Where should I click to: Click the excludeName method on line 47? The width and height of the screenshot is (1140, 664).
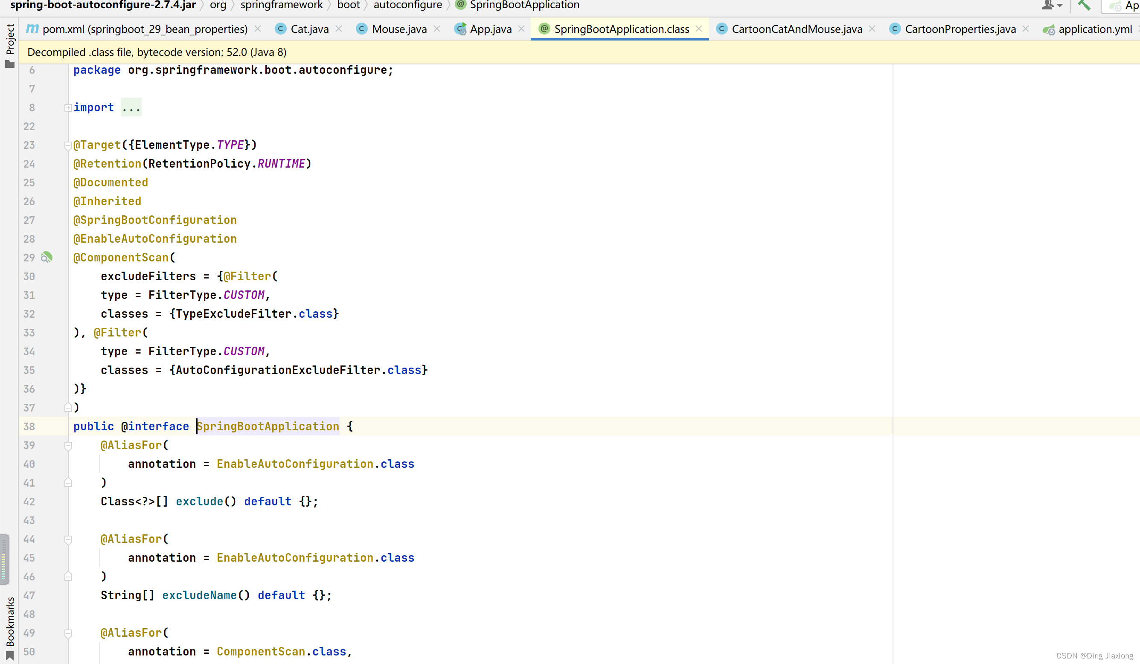pos(200,595)
